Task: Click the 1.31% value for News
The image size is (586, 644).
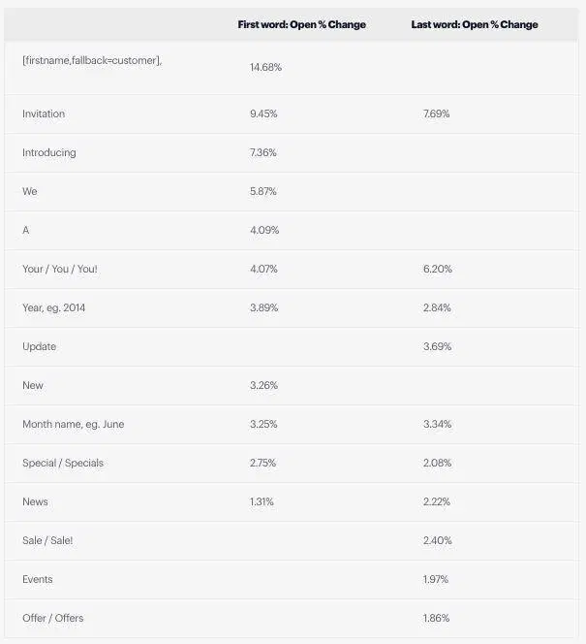Action: point(262,501)
